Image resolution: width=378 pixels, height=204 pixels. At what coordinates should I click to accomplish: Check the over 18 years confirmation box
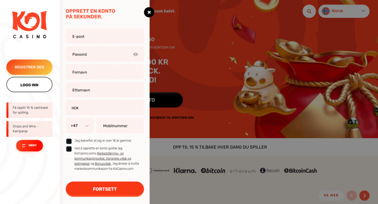(69, 141)
